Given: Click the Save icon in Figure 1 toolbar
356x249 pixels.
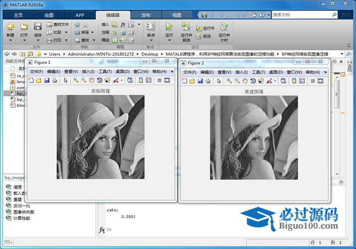Looking at the screenshot, I should tap(46, 81).
